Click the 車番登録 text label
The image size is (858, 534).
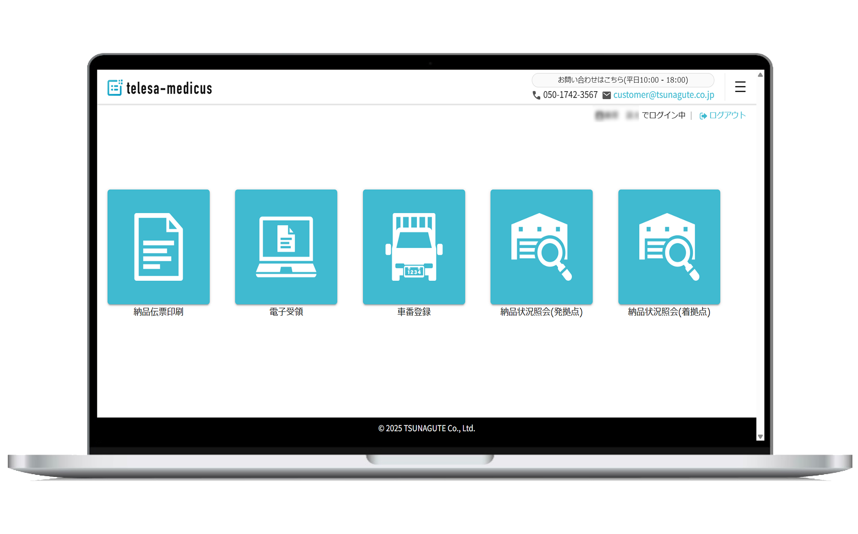point(413,312)
